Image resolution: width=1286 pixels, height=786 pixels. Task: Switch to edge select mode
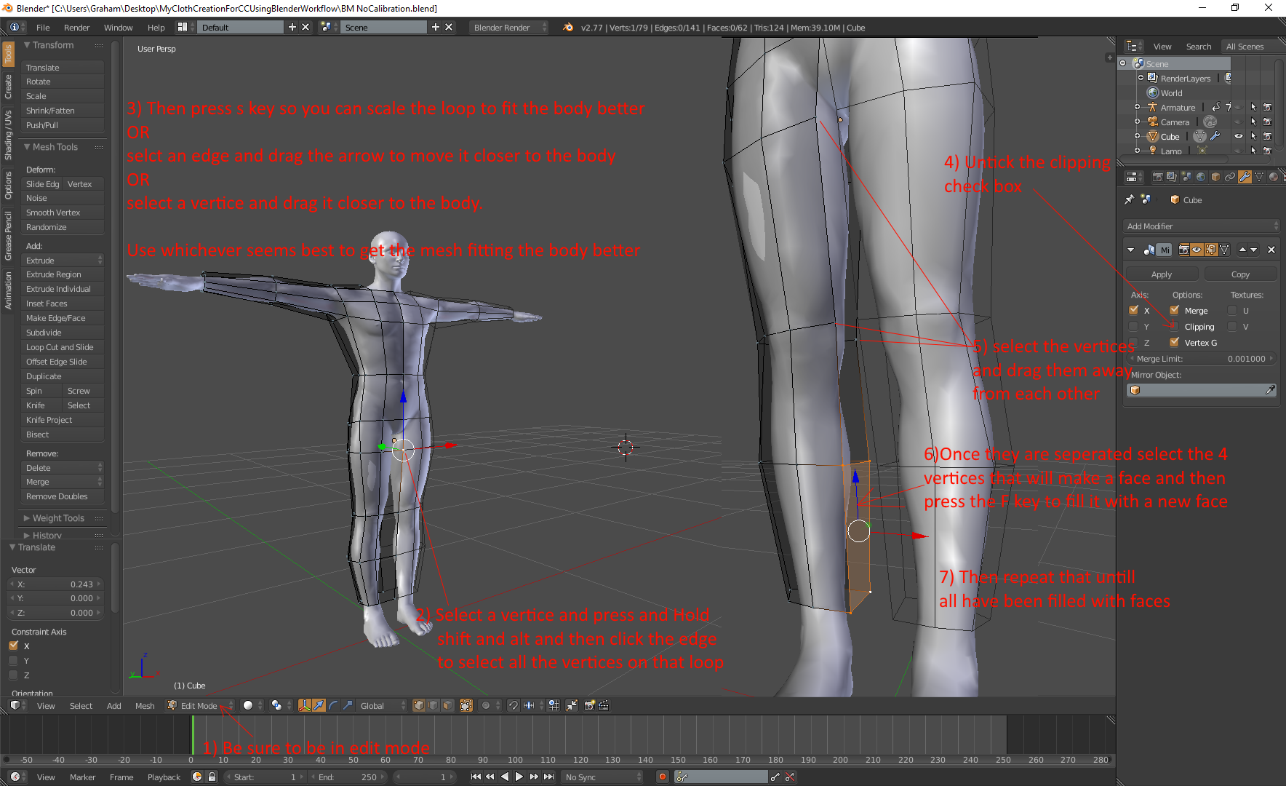coord(434,705)
